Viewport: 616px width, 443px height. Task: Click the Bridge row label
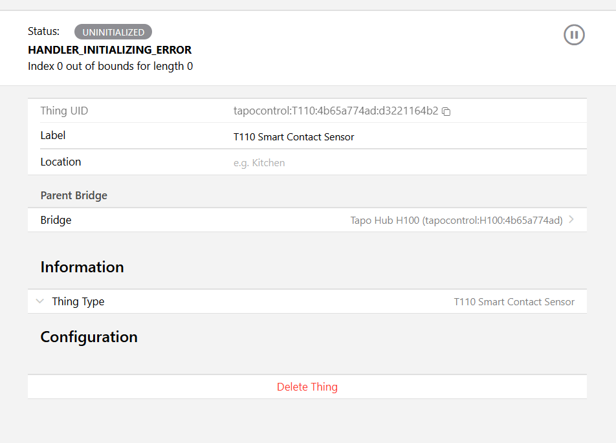point(56,220)
